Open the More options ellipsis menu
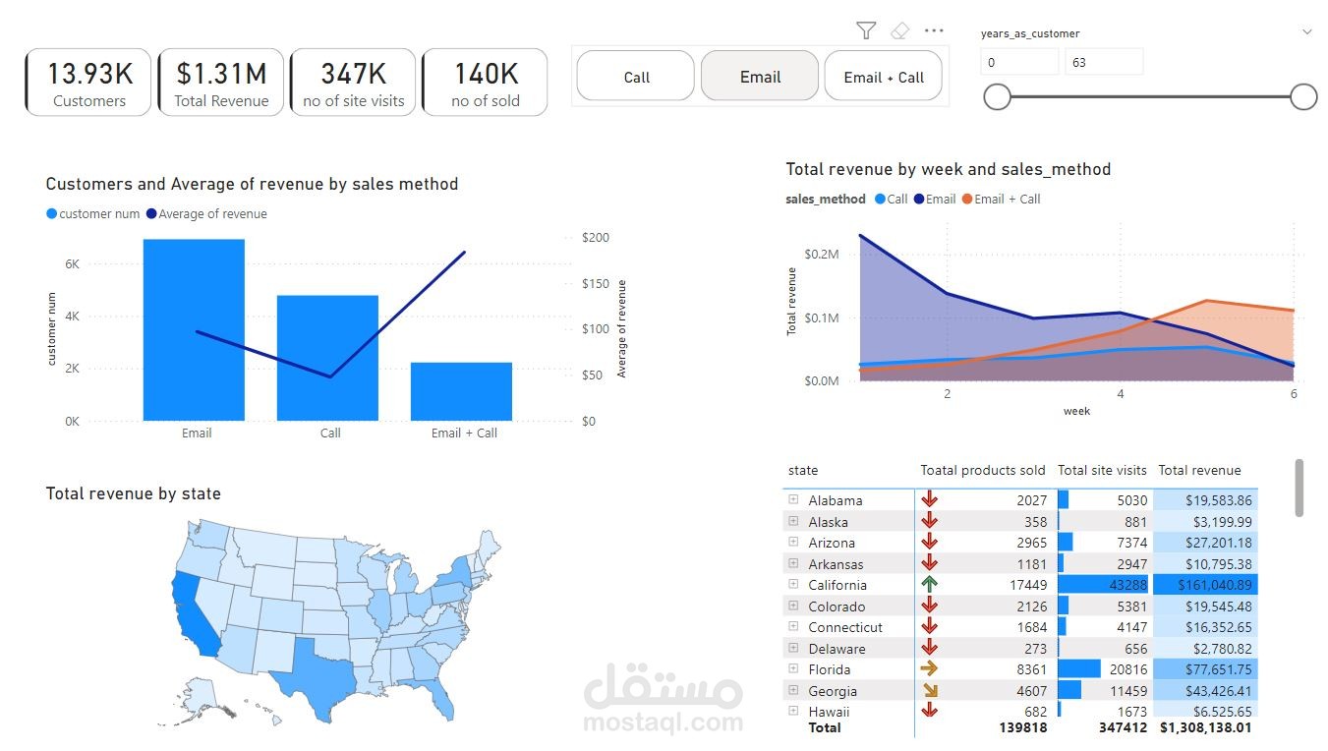The width and height of the screenshot is (1328, 751). tap(934, 29)
